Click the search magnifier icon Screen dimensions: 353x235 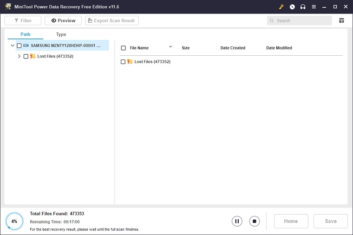point(272,20)
